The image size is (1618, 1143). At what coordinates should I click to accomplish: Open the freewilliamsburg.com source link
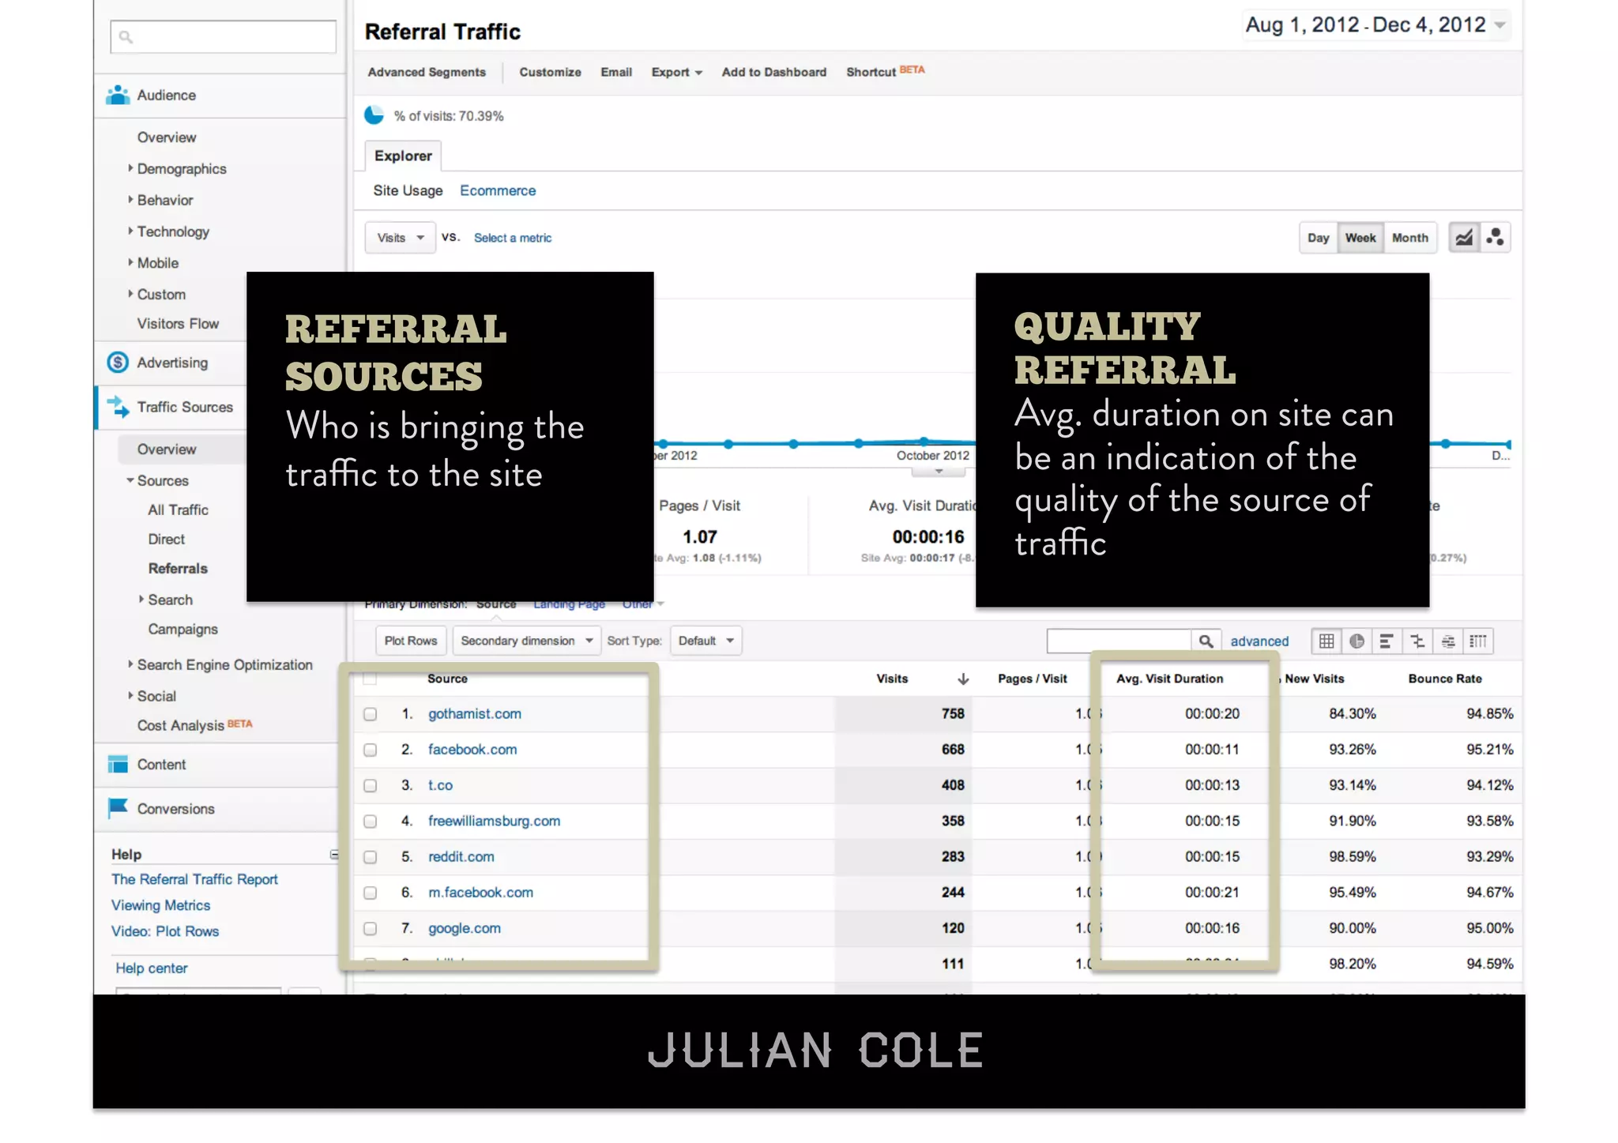click(494, 821)
